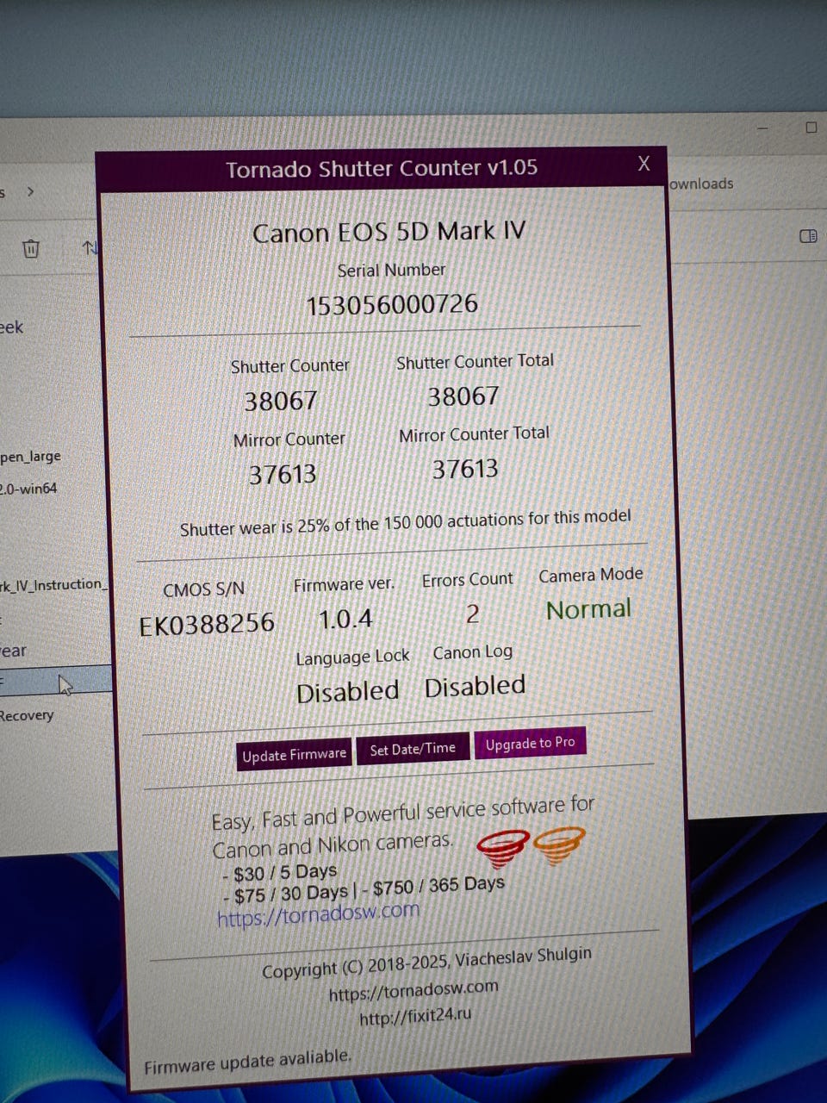Screen dimensions: 827x1103
Task: Click the highlighted row in File Explorer
Action: click(x=56, y=681)
